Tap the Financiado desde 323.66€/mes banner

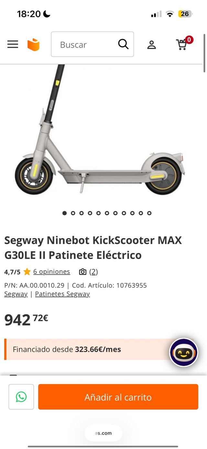[x=87, y=349]
